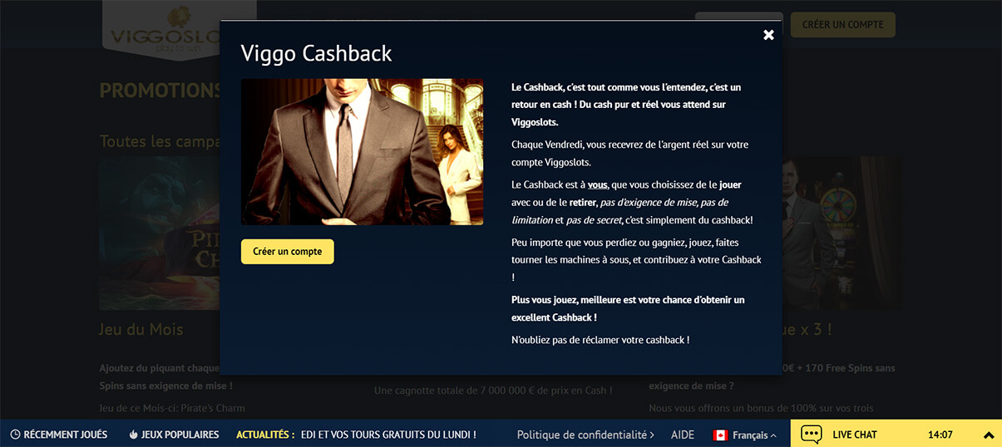The height and width of the screenshot is (447, 1002).
Task: Click the Canadian flag language icon
Action: 721,435
